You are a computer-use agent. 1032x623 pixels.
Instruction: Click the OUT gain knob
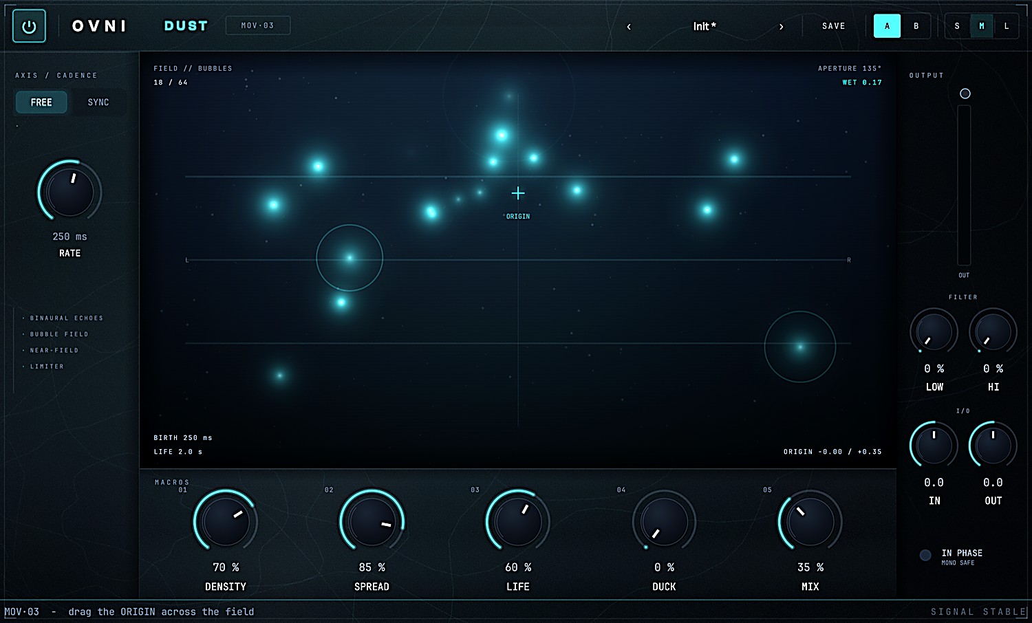pyautogui.click(x=993, y=445)
